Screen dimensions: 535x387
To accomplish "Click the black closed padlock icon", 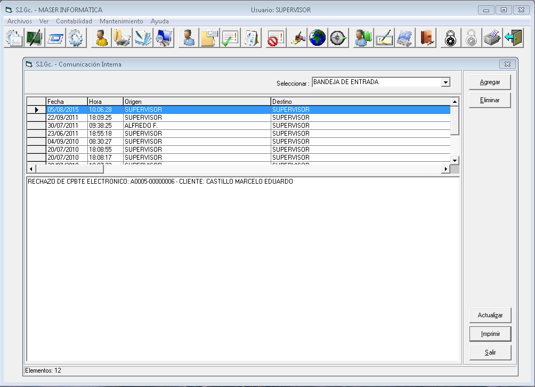I will pyautogui.click(x=450, y=38).
